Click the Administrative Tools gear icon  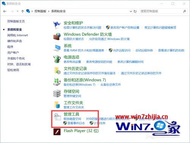click(x=57, y=116)
